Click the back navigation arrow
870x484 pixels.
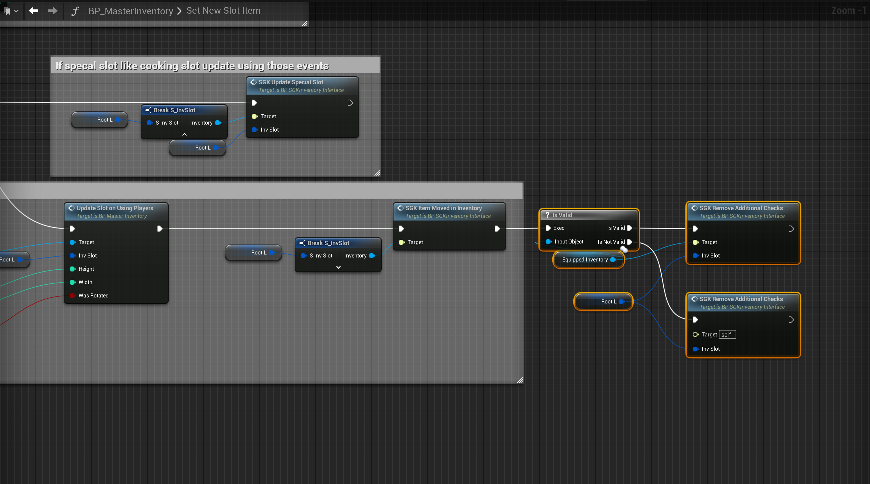coord(33,11)
